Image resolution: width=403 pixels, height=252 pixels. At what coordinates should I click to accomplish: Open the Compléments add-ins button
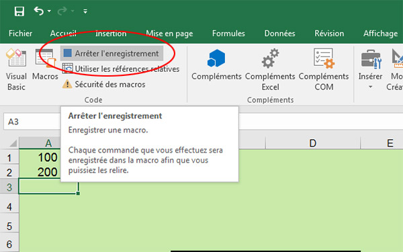click(216, 65)
